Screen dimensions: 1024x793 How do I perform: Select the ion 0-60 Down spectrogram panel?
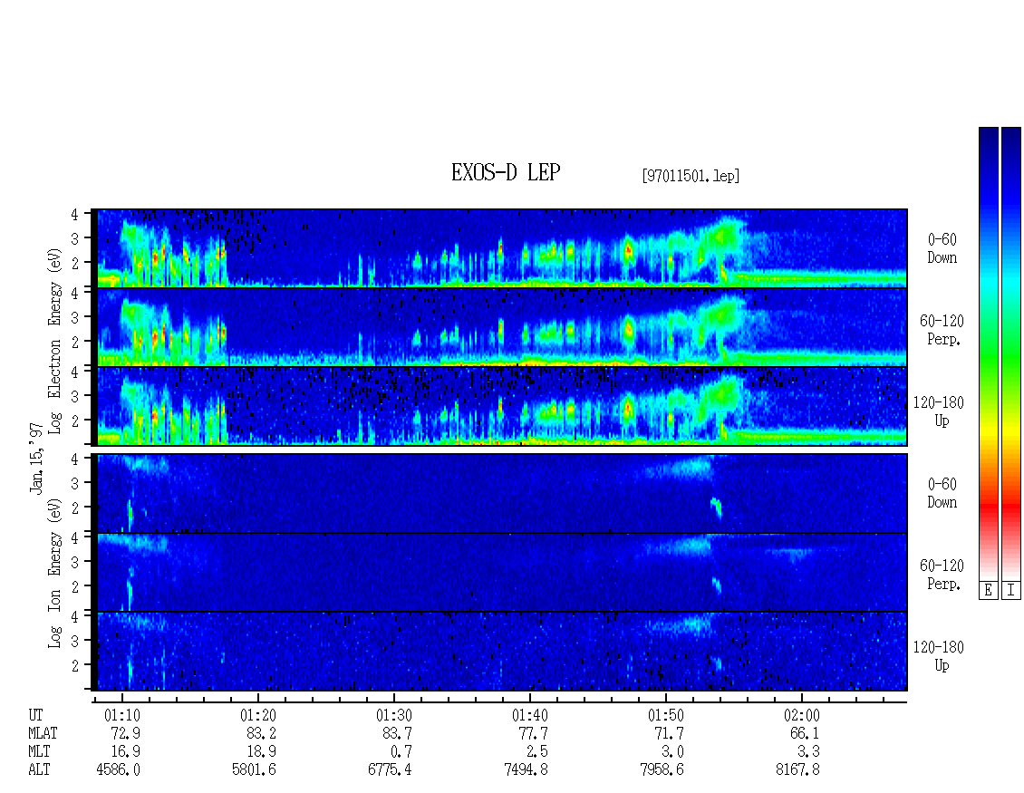[x=502, y=493]
